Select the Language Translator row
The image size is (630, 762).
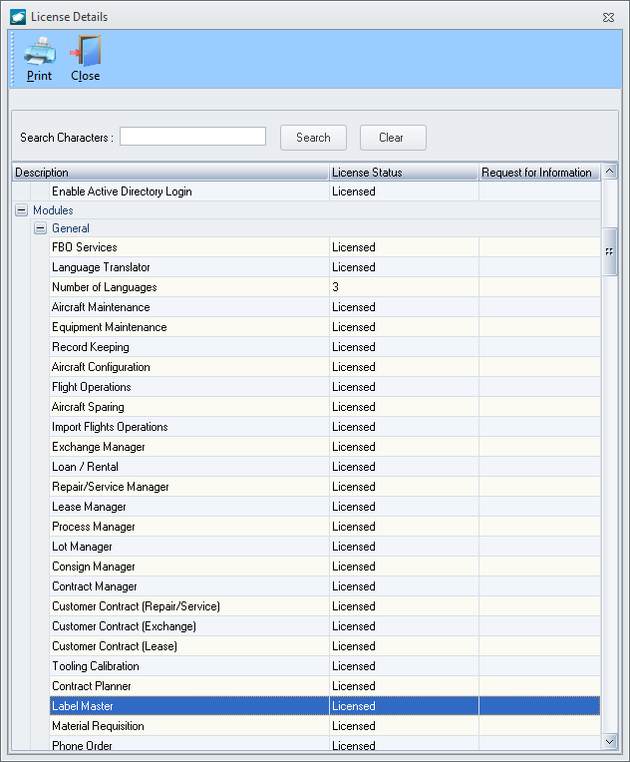click(325, 267)
